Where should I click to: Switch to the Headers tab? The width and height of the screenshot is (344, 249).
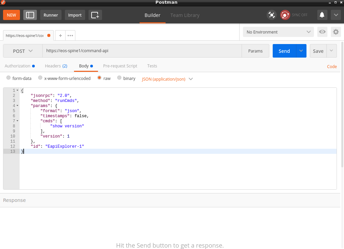[x=56, y=66]
